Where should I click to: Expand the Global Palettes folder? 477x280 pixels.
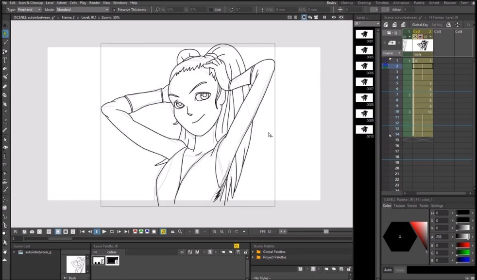[253, 252]
